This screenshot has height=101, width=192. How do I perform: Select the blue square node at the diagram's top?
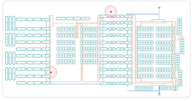159,8
